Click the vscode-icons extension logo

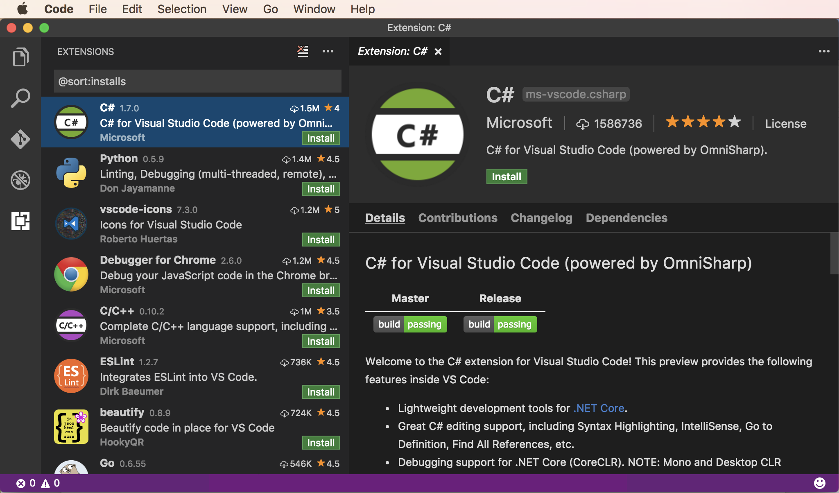point(71,224)
